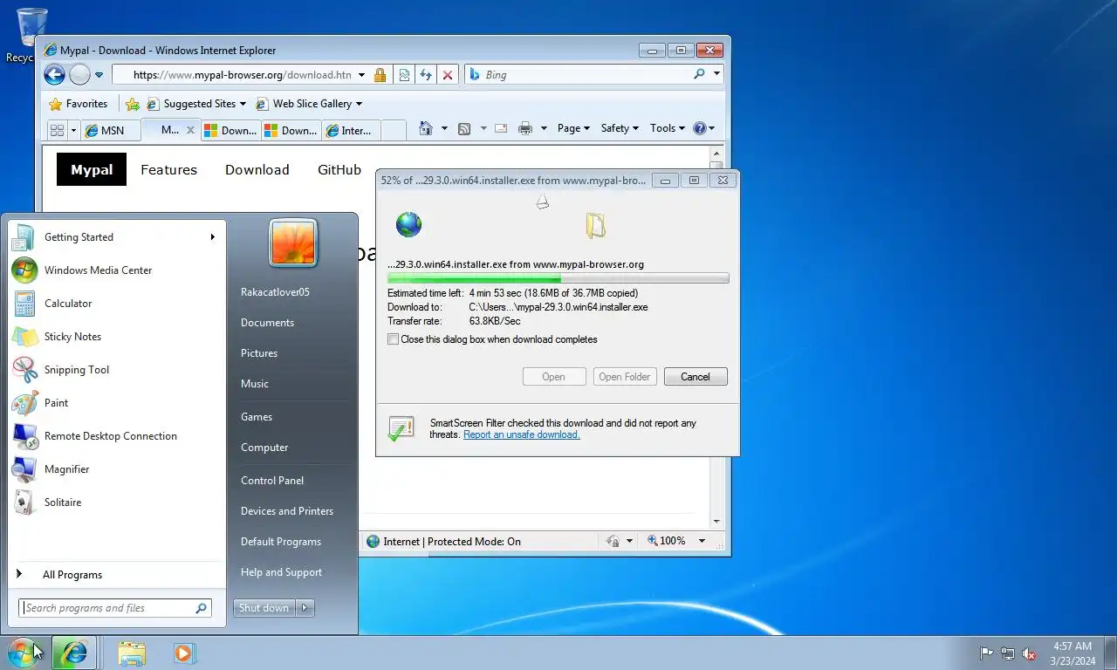Click the Windows Start orb
This screenshot has height=670, width=1117.
point(23,653)
